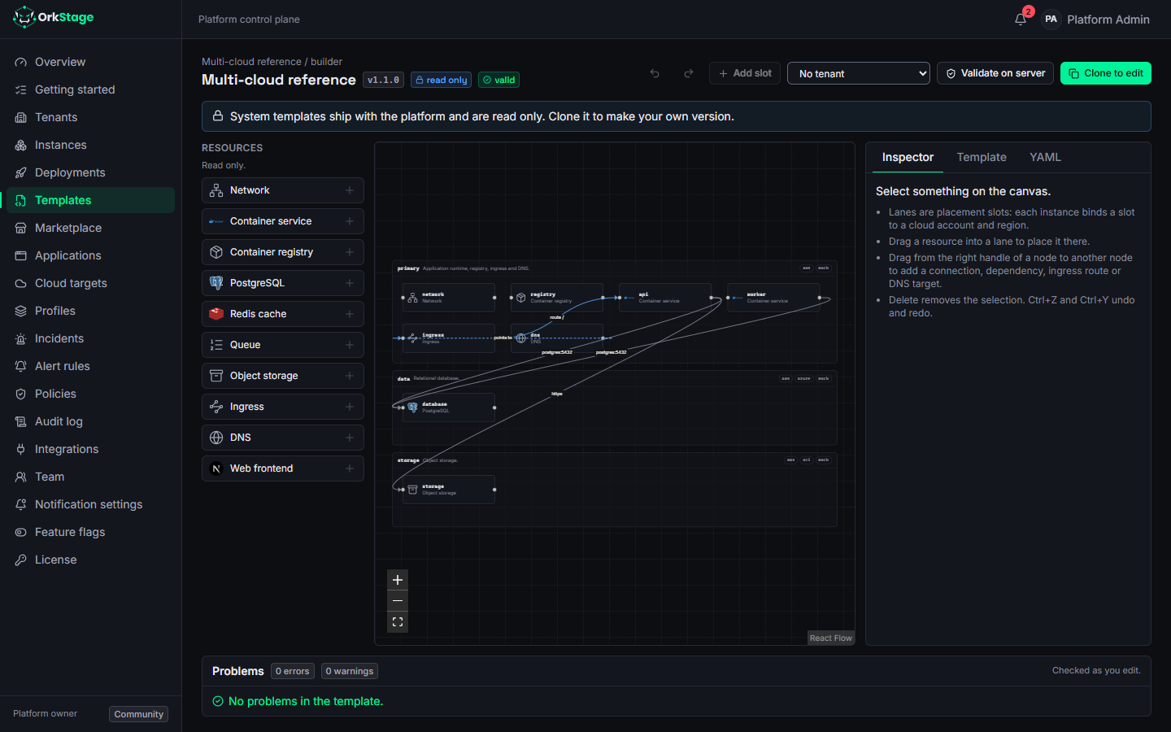Click the undo arrow icon
The image size is (1171, 732).
coord(655,73)
